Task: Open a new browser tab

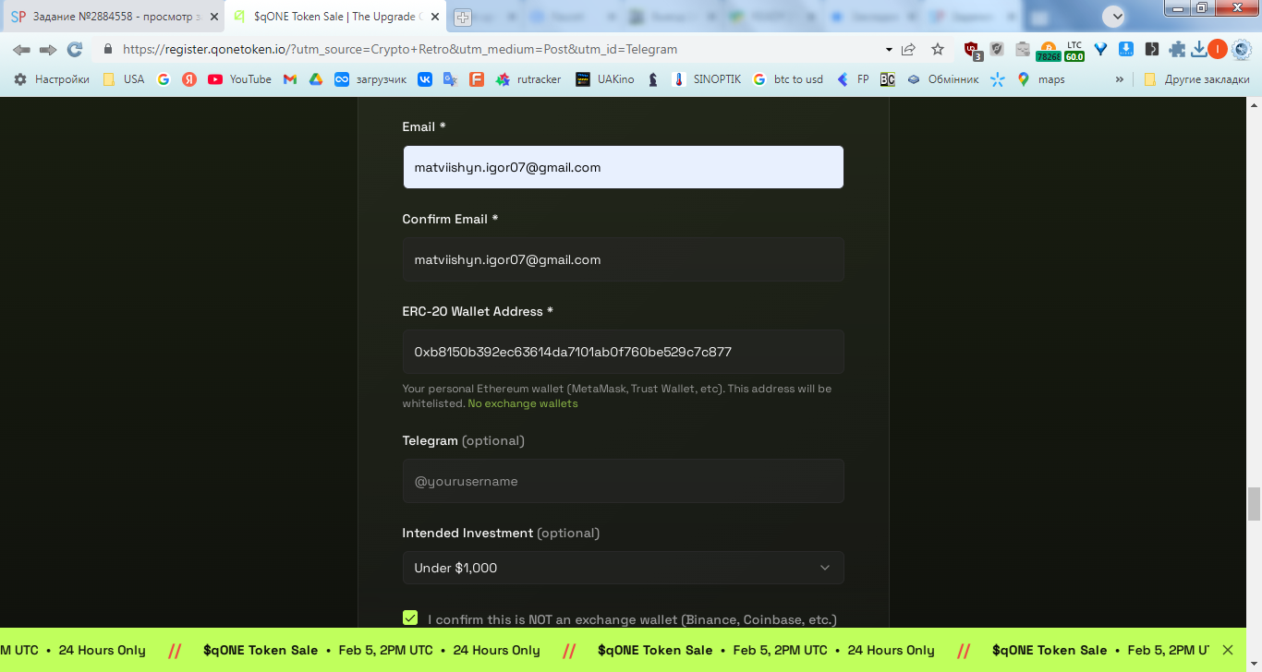Action: [x=463, y=17]
